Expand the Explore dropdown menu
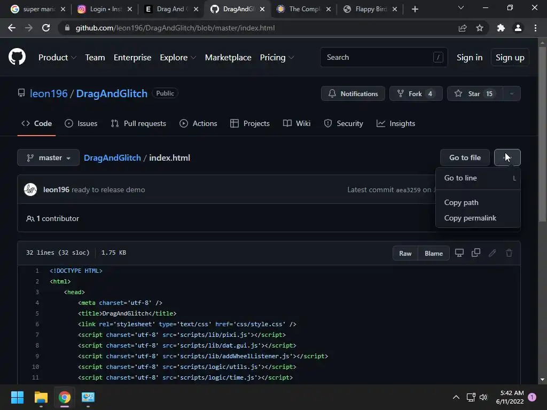This screenshot has height=410, width=547. point(178,58)
